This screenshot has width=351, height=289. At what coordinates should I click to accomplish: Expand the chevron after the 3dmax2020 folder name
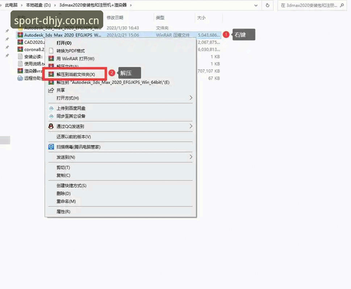click(131, 5)
